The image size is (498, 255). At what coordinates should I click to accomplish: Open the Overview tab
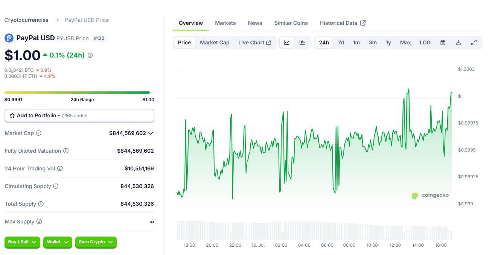(191, 23)
